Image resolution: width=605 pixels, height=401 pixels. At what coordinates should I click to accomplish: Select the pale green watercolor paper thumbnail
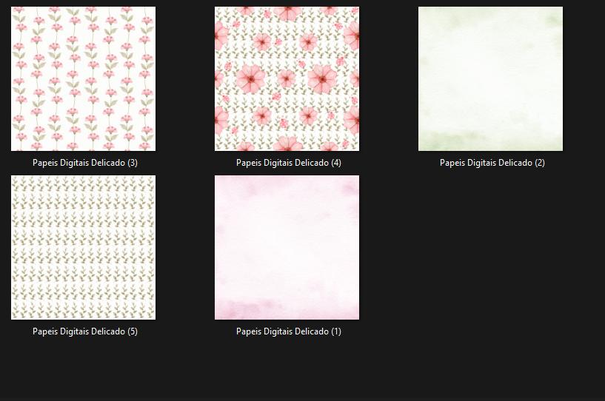490,78
